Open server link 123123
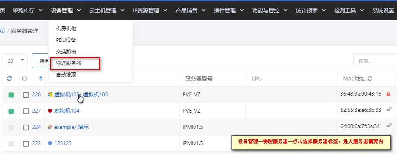397x154 pixels. coord(63,143)
